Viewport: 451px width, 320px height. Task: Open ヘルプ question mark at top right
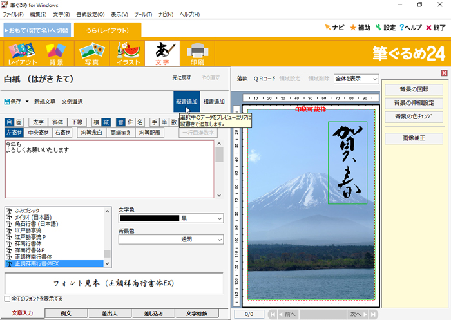(x=410, y=28)
